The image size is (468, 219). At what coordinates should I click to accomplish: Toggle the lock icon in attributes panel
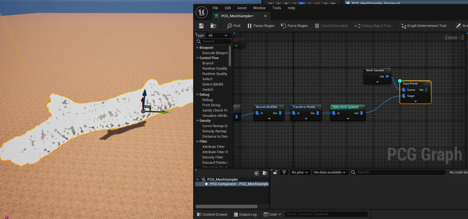[275, 172]
